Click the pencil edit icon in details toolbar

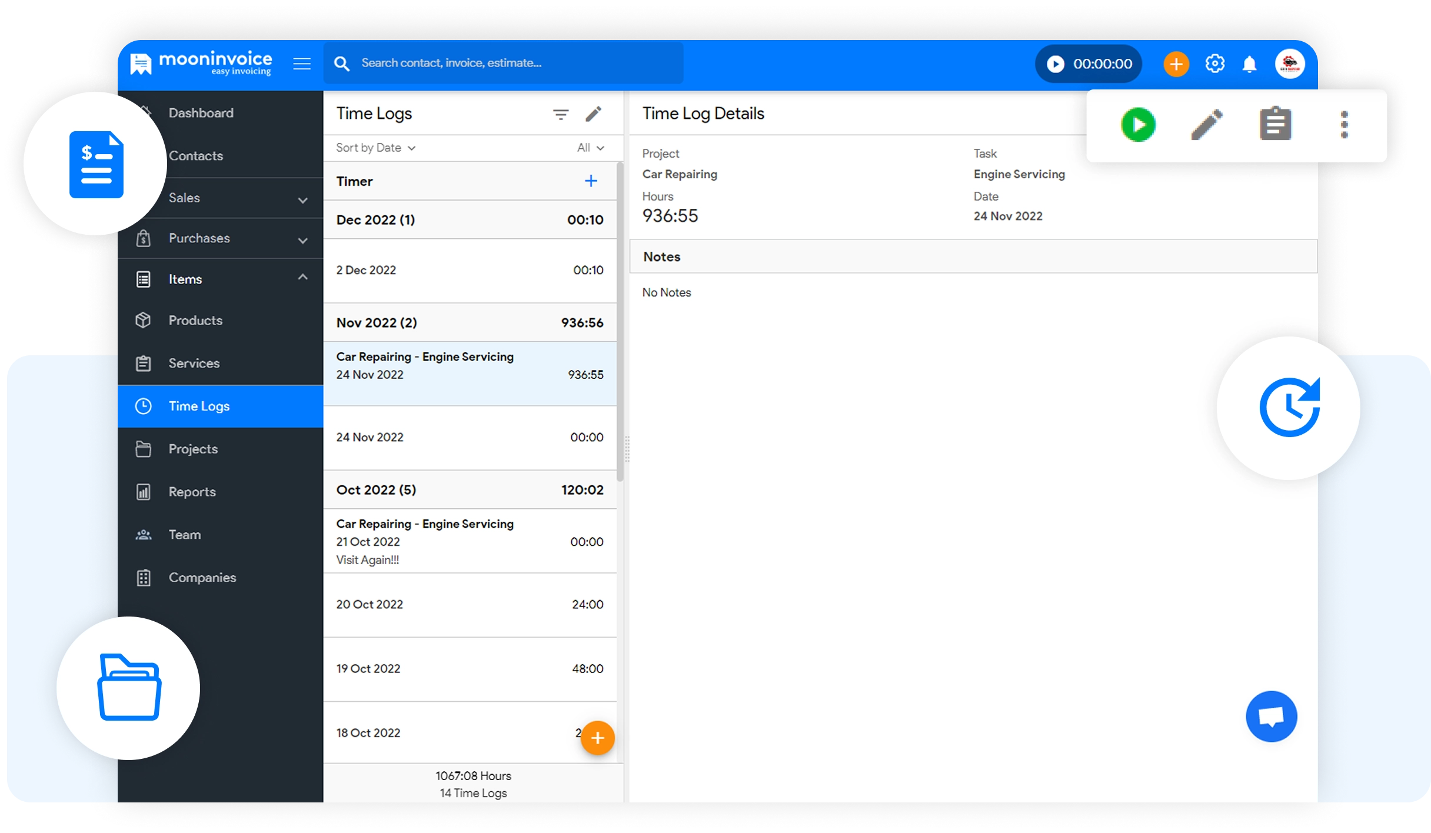click(1207, 125)
